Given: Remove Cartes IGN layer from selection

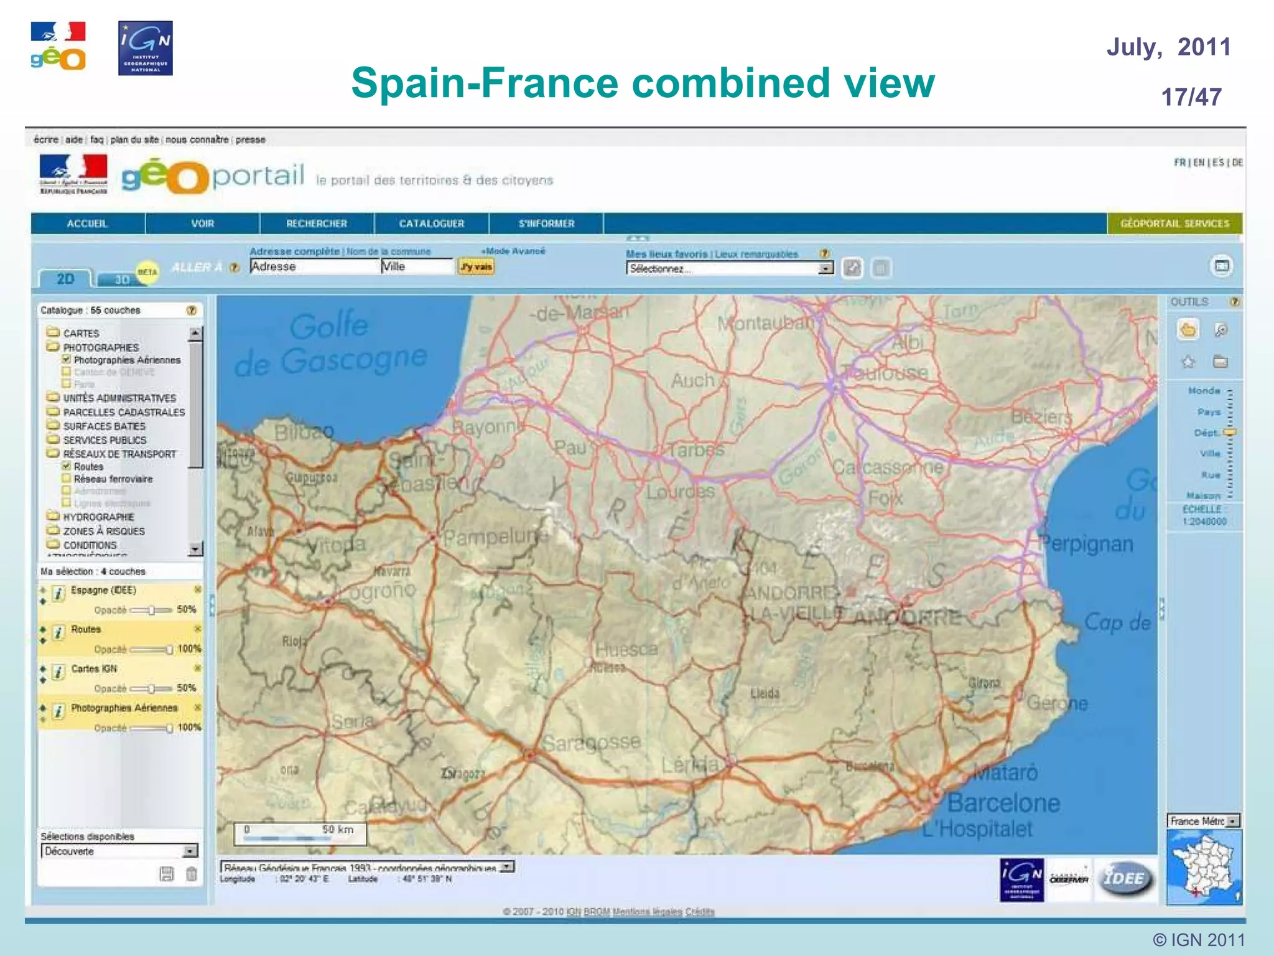Looking at the screenshot, I should 198,668.
